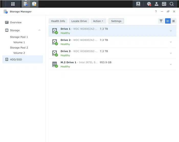
Task: Click Drive 2 Healthy status text
Action: [65, 44]
